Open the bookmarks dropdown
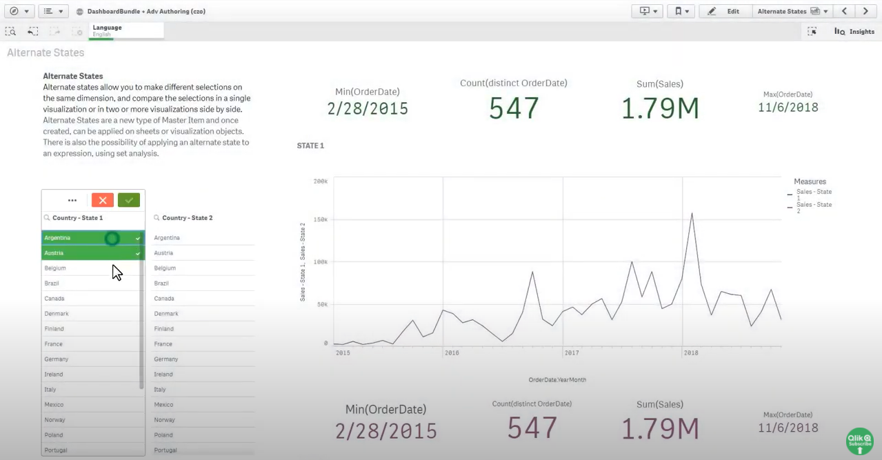 (681, 11)
